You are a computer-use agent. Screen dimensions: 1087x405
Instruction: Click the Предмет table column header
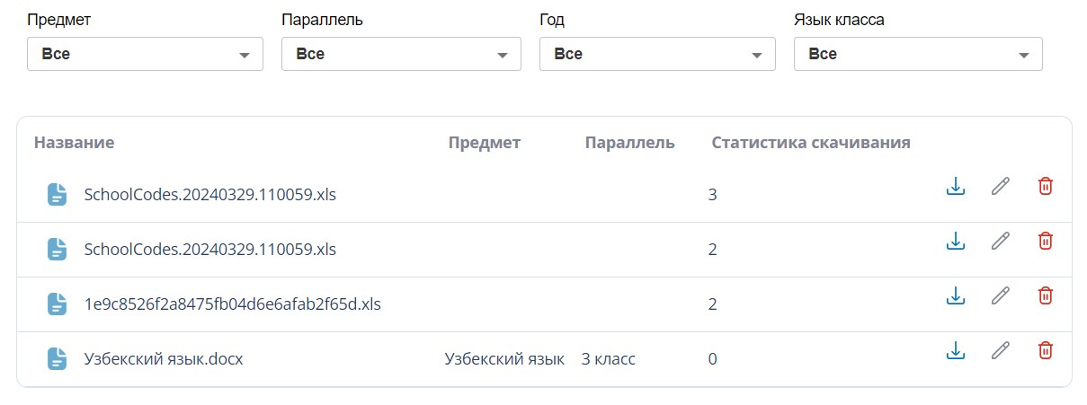485,142
